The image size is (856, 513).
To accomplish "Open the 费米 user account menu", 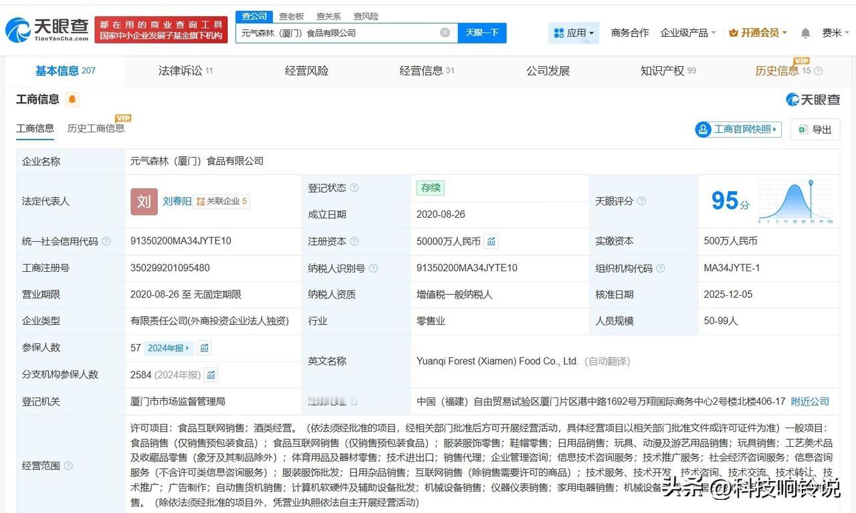I will 836,33.
